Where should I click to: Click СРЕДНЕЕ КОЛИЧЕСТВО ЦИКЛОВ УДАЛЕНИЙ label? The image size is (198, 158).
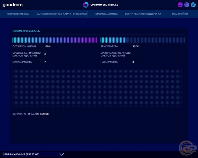26,54
